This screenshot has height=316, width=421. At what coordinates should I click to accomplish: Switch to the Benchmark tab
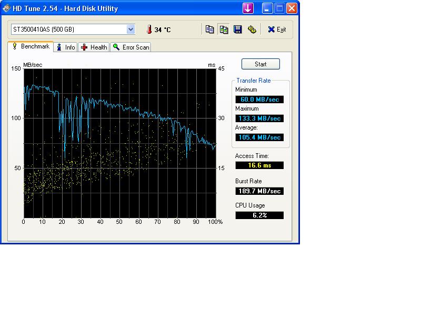pos(31,47)
